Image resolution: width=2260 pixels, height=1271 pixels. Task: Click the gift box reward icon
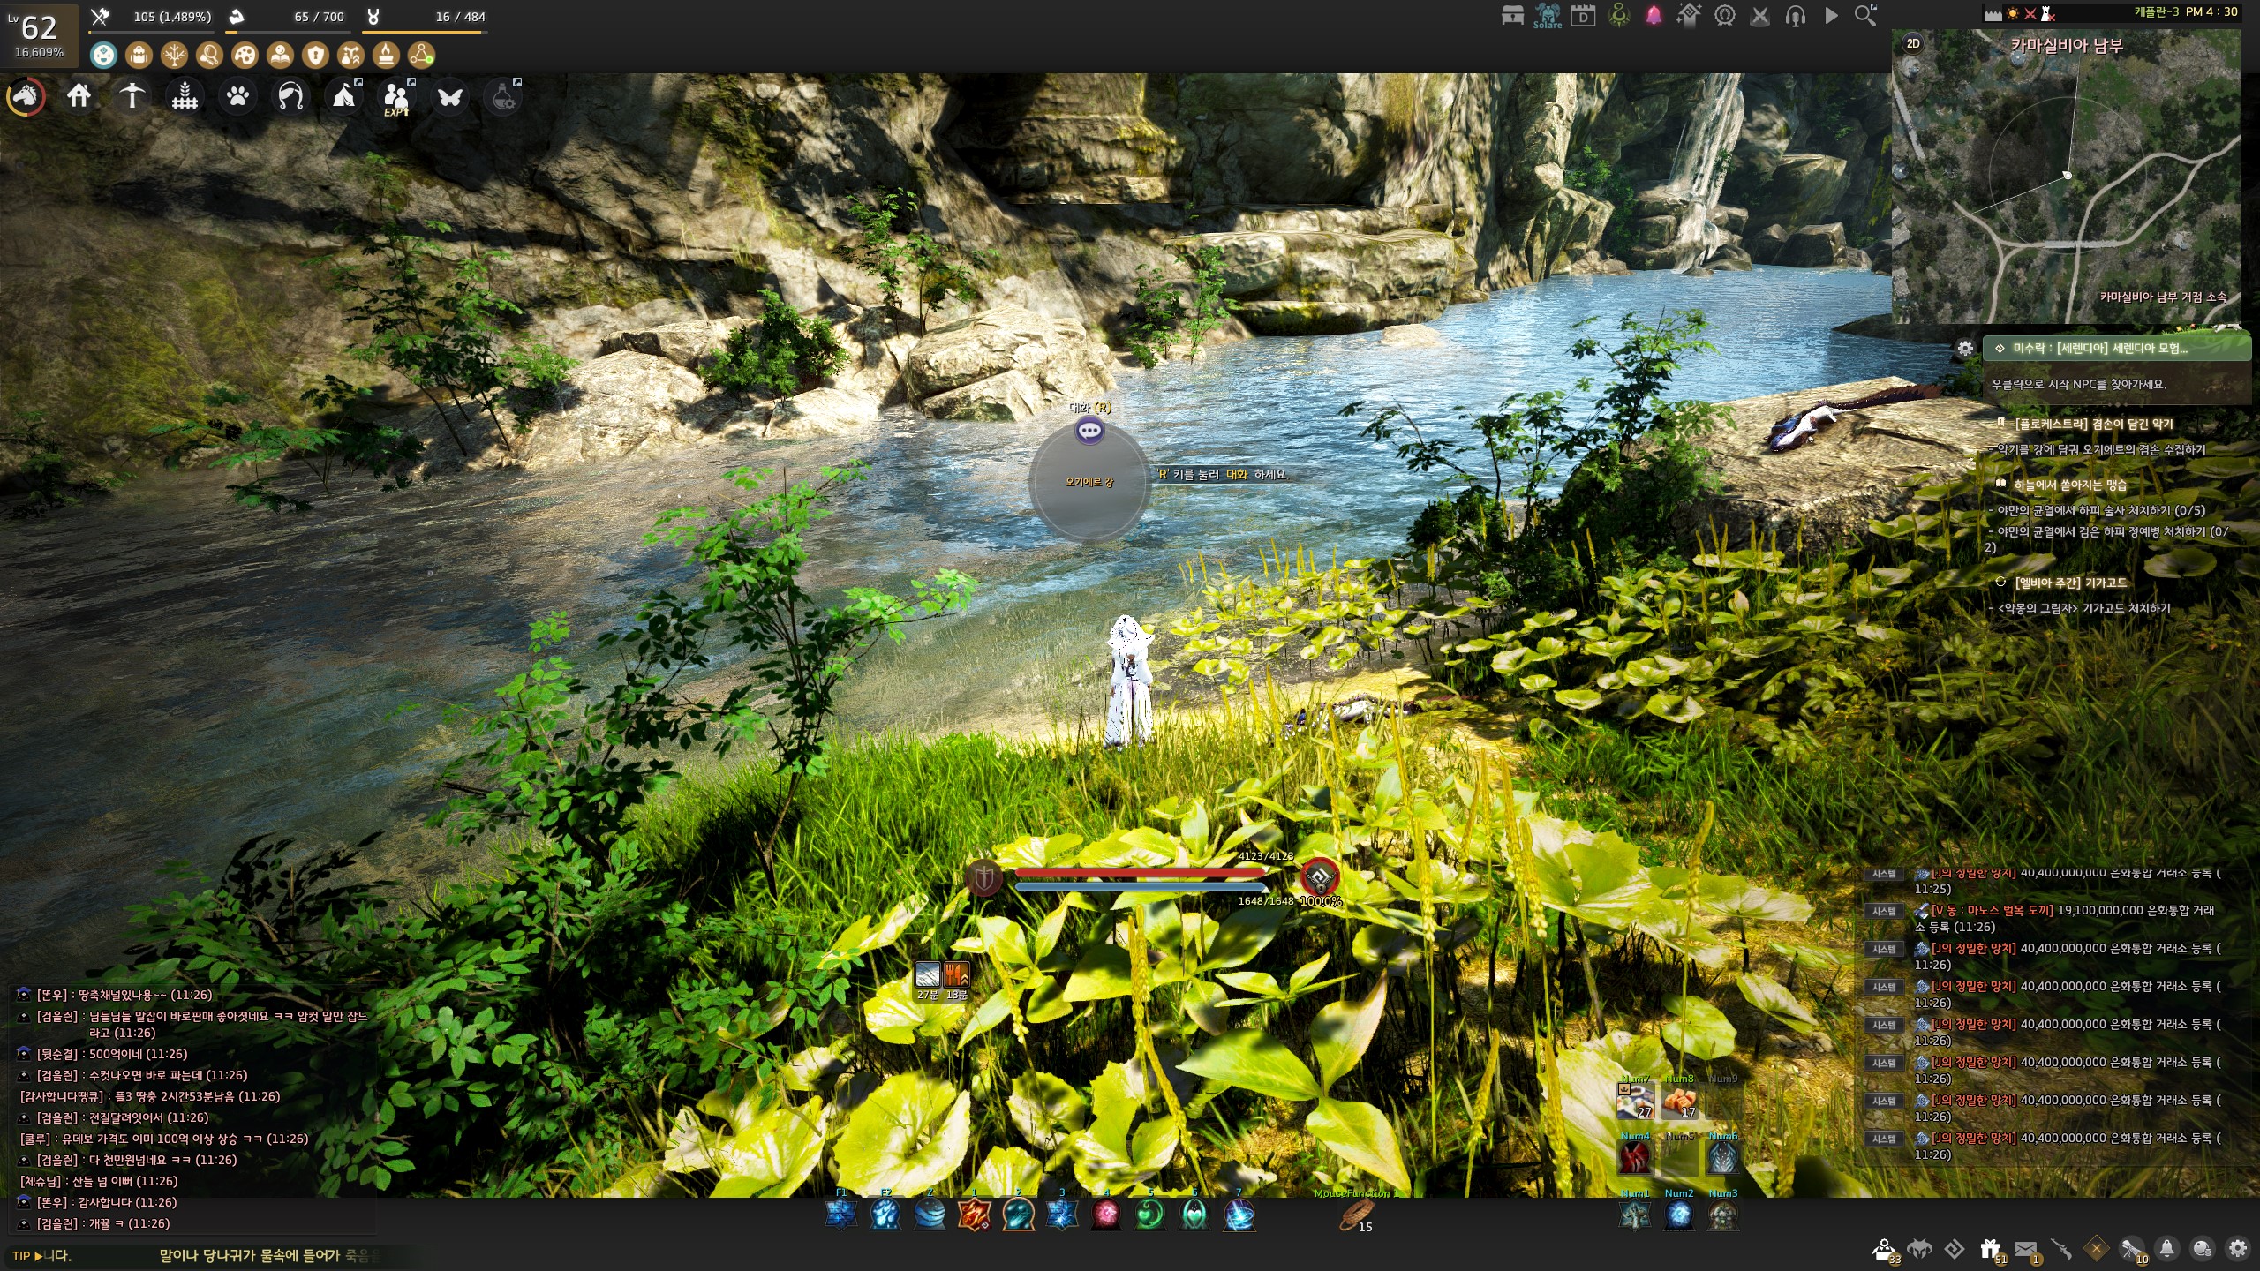pyautogui.click(x=1989, y=1249)
